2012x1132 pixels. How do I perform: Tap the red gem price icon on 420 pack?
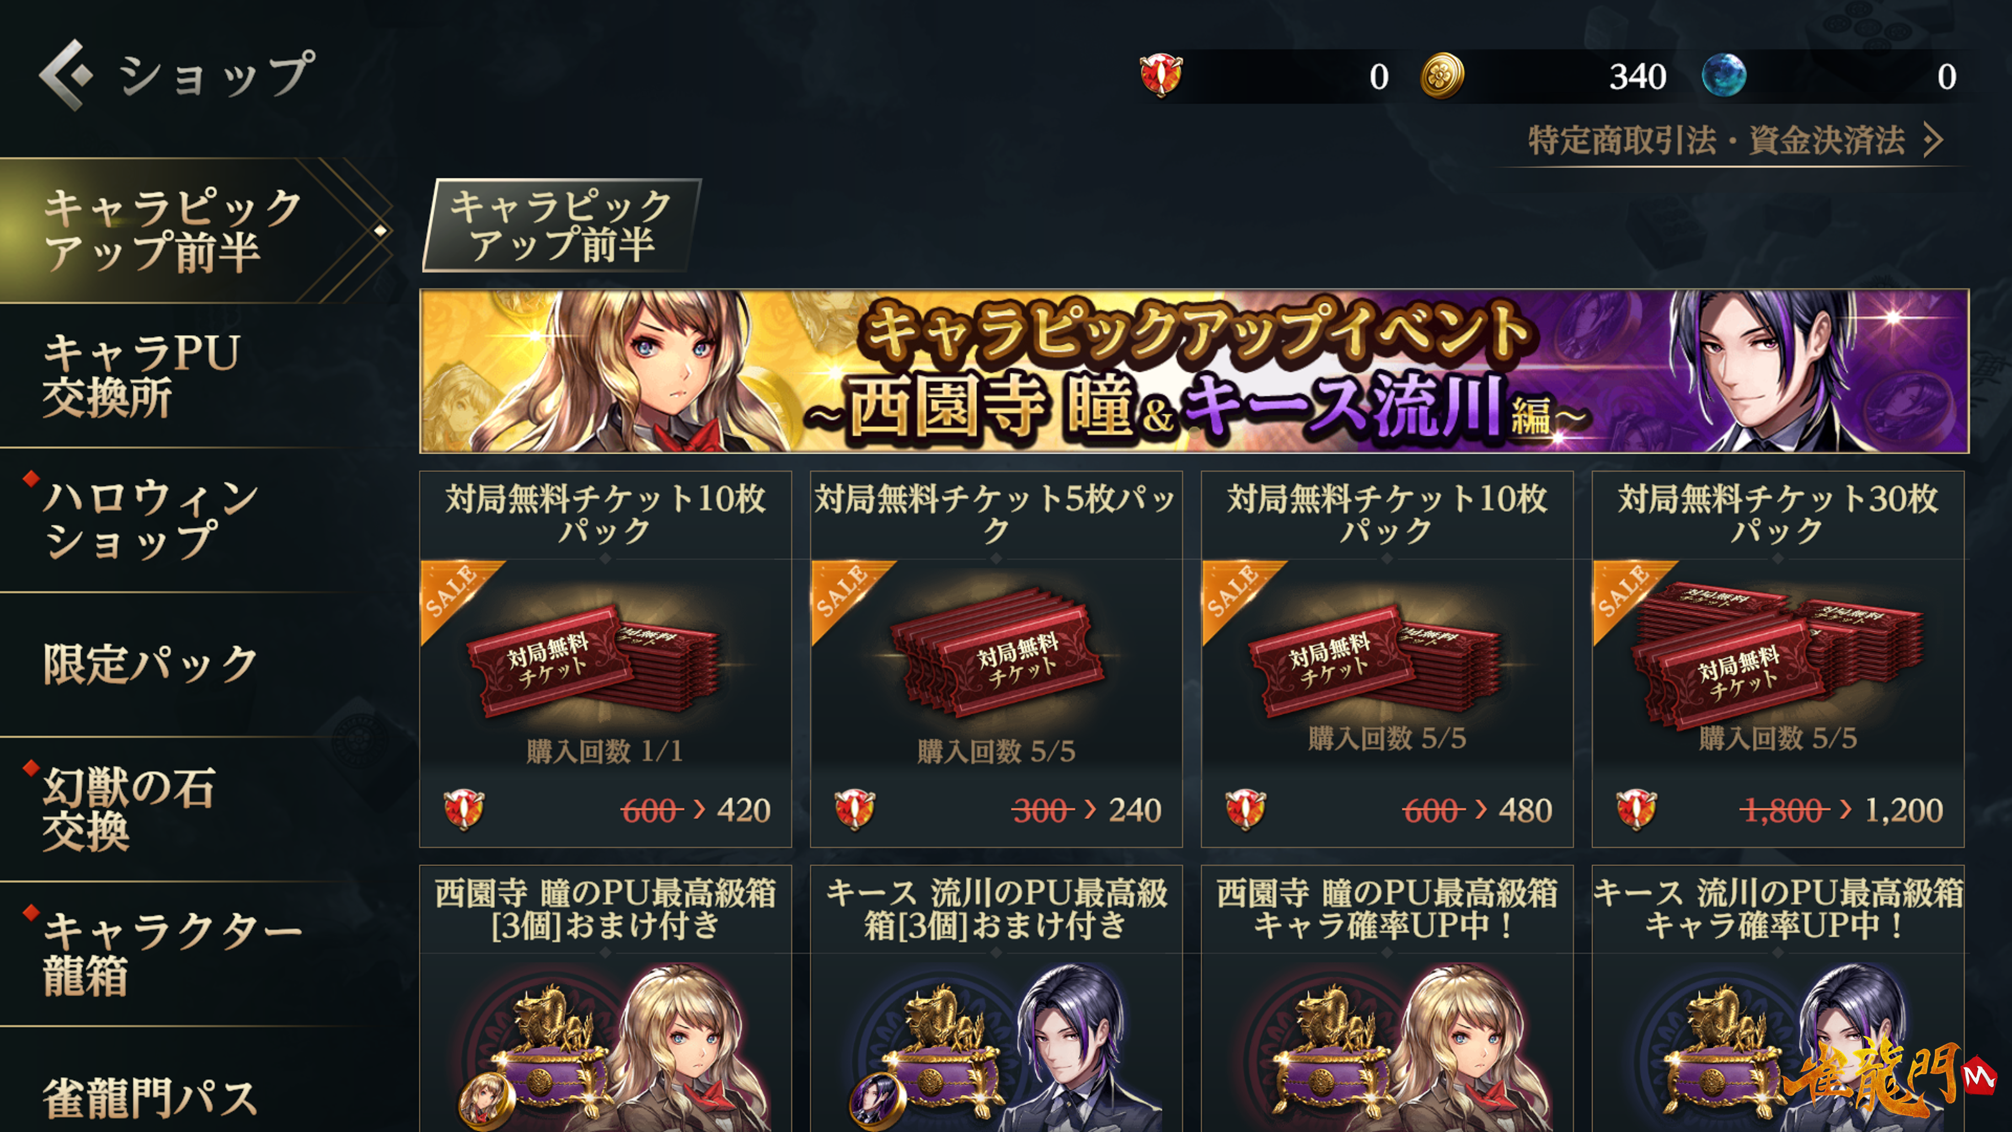pos(464,810)
